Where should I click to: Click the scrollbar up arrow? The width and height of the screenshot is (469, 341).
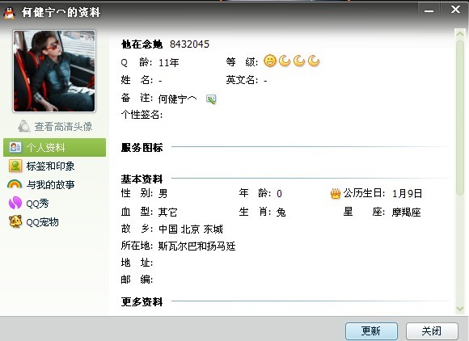click(460, 33)
